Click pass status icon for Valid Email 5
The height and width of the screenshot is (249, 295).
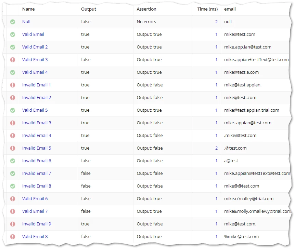(13, 110)
